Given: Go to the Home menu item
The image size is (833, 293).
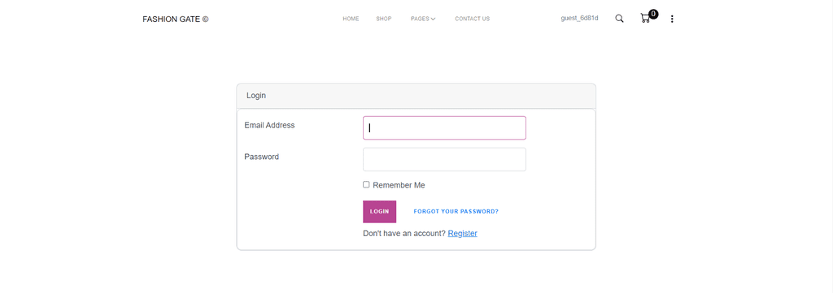Looking at the screenshot, I should pyautogui.click(x=351, y=19).
